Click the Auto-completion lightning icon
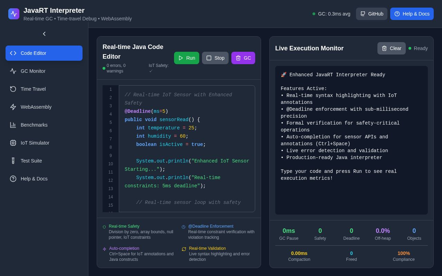The height and width of the screenshot is (276, 442). coord(105,249)
